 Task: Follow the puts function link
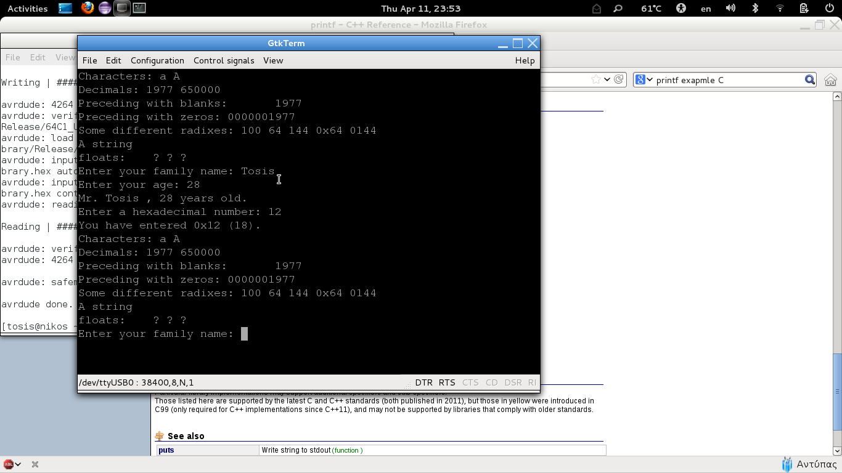click(x=165, y=450)
